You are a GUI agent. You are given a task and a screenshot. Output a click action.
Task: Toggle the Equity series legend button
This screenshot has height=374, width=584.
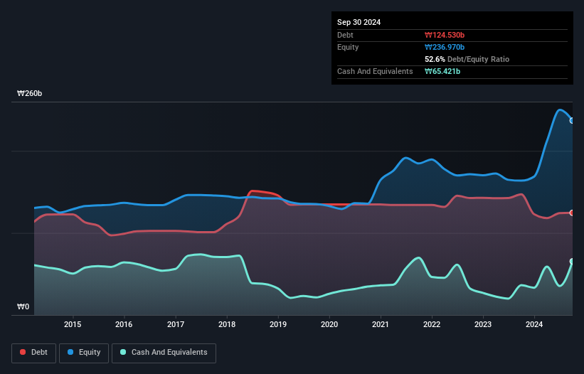(84, 353)
